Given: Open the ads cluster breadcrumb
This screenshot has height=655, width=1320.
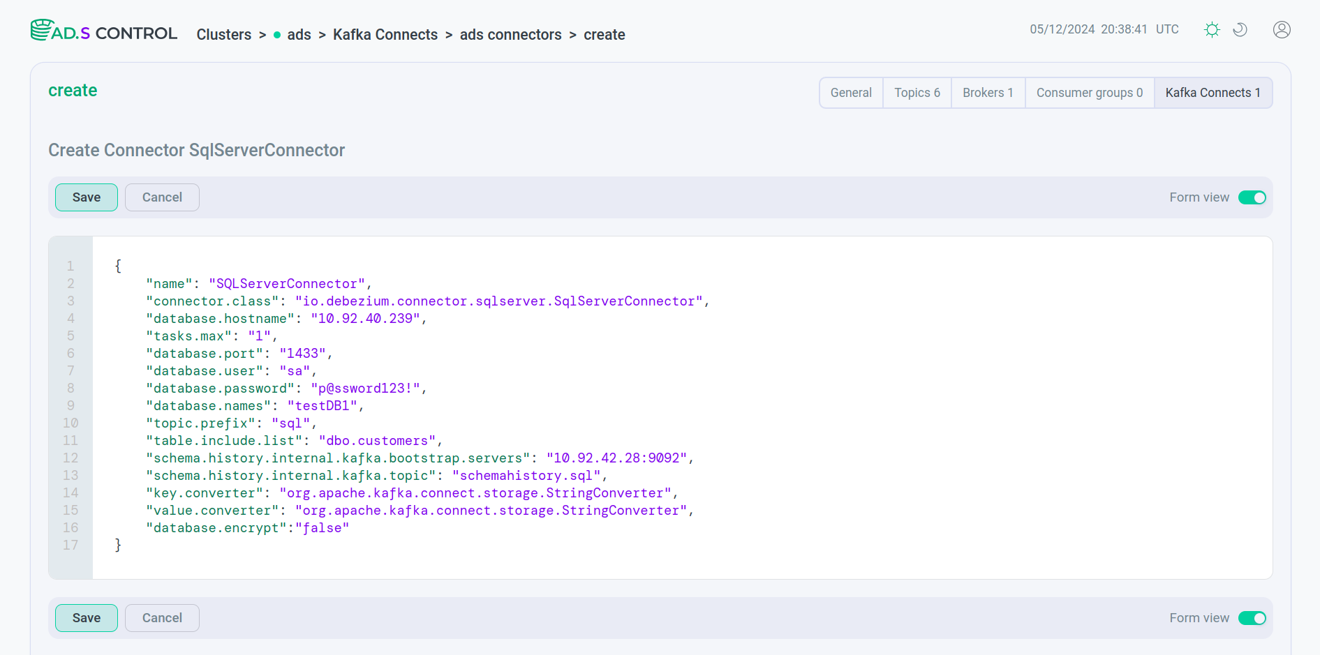Looking at the screenshot, I should [x=299, y=35].
